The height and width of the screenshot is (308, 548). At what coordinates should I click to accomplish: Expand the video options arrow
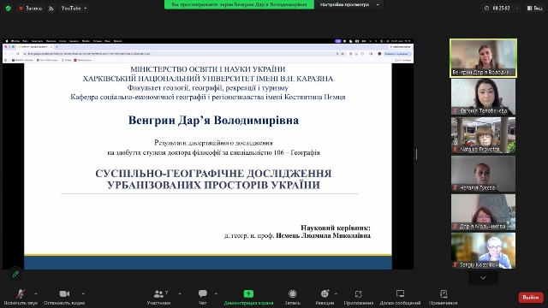coord(83,293)
